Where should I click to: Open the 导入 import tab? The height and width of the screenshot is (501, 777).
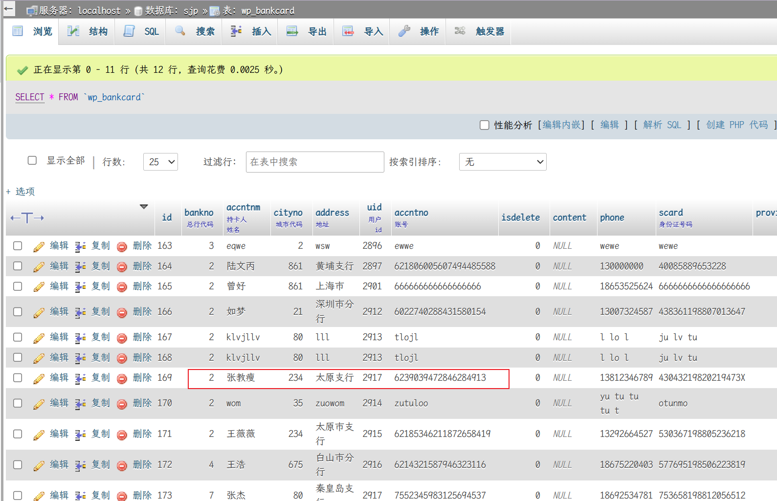coord(363,31)
